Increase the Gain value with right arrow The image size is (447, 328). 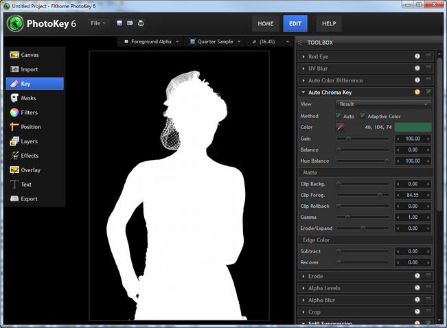click(428, 139)
